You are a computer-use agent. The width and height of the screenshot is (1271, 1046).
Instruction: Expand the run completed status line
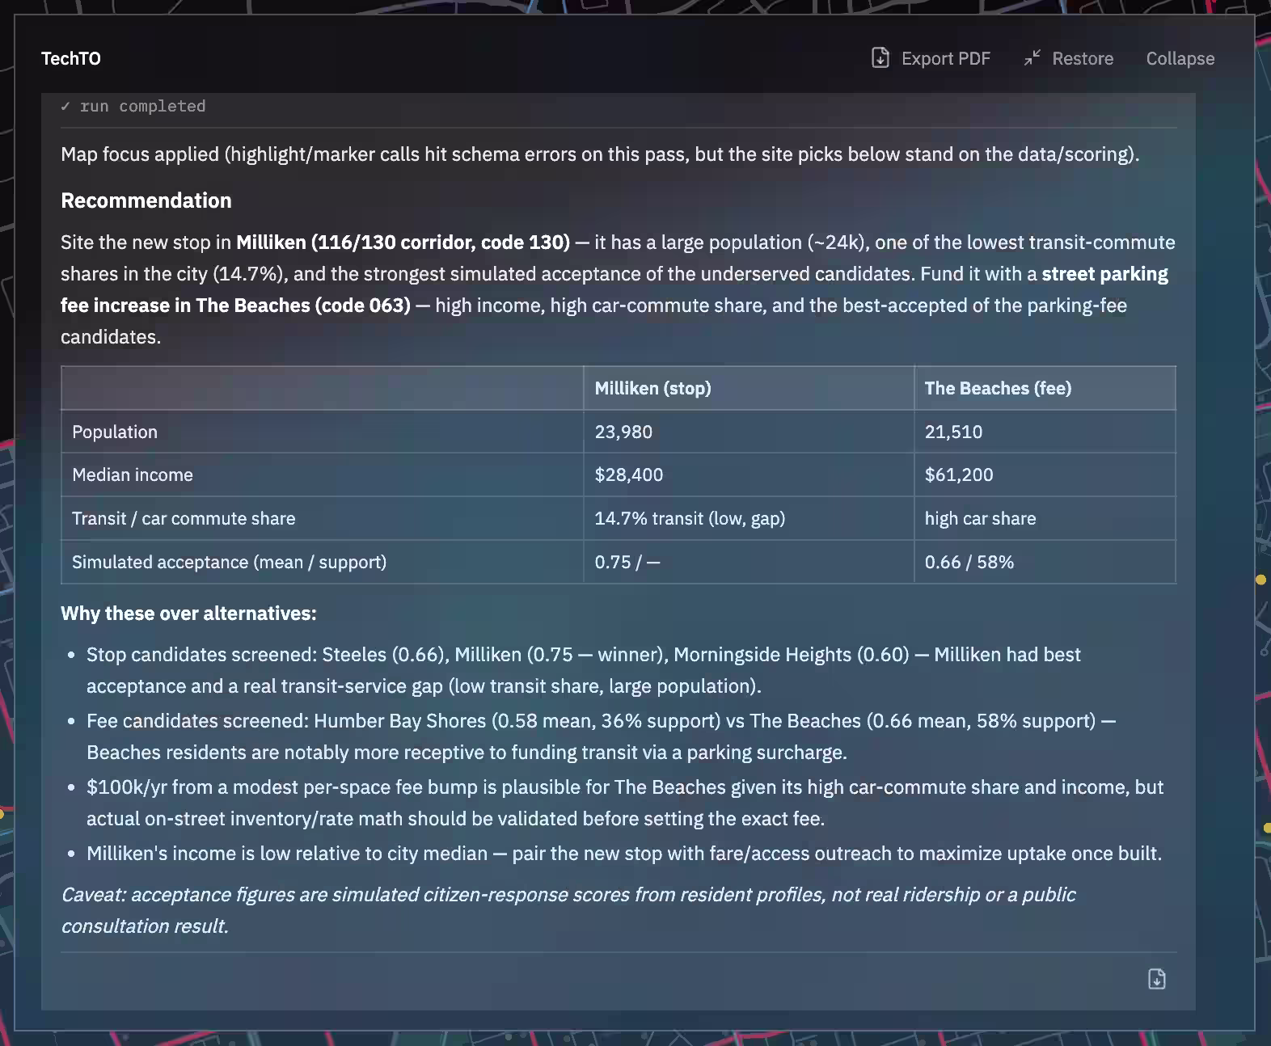coord(133,106)
